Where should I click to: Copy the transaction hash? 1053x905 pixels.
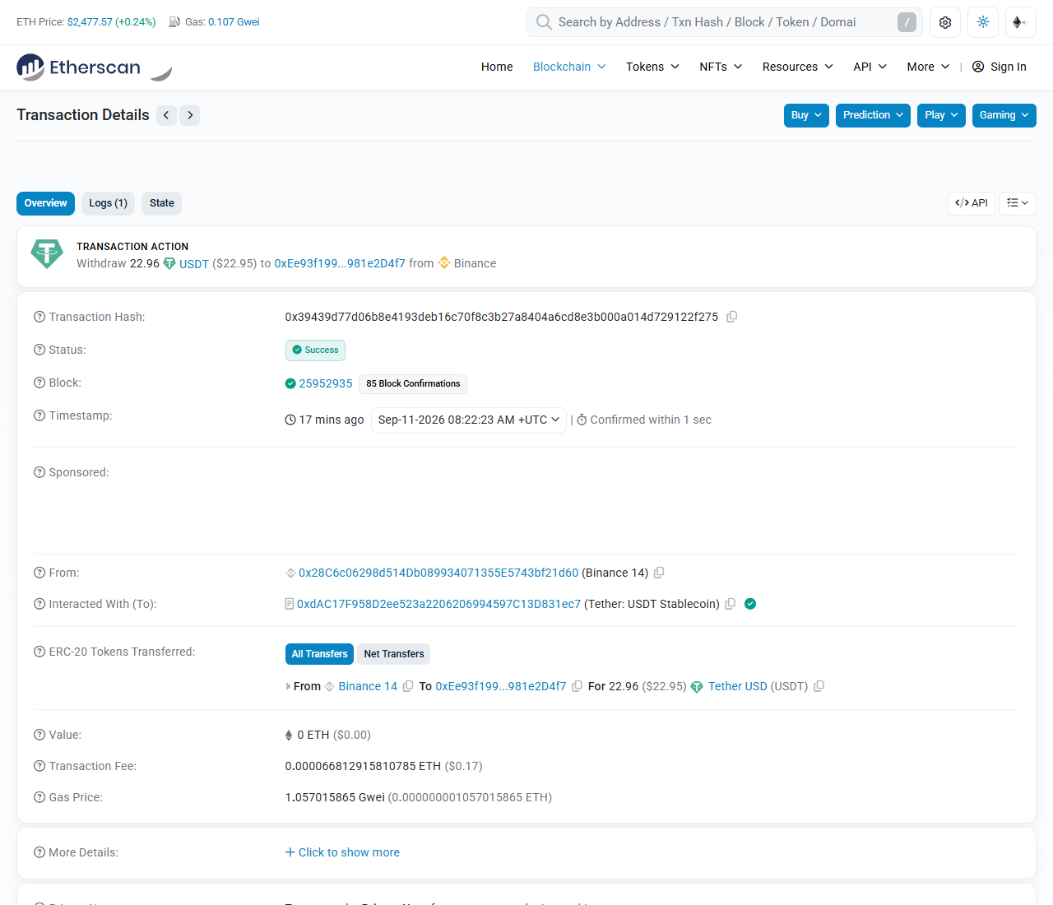(x=731, y=317)
